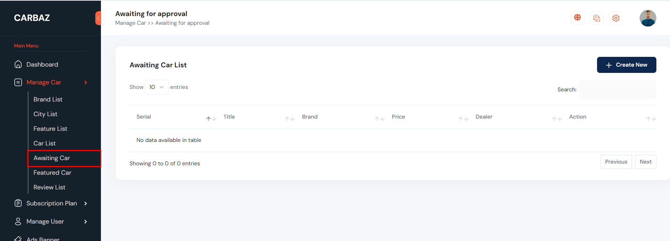Click the Manage Car list icon
The height and width of the screenshot is (241, 670).
18,82
